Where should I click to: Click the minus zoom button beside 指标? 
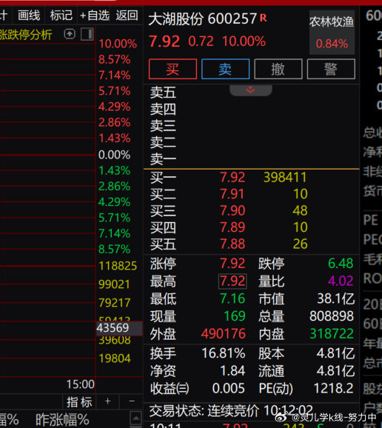[132, 401]
